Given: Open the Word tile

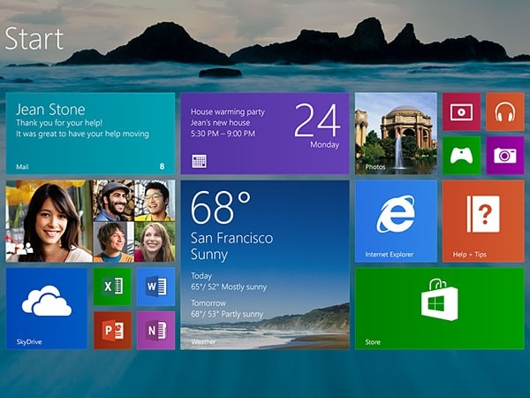Looking at the screenshot, I should [155, 287].
